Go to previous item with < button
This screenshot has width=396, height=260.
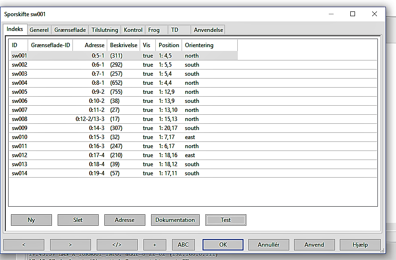click(24, 245)
